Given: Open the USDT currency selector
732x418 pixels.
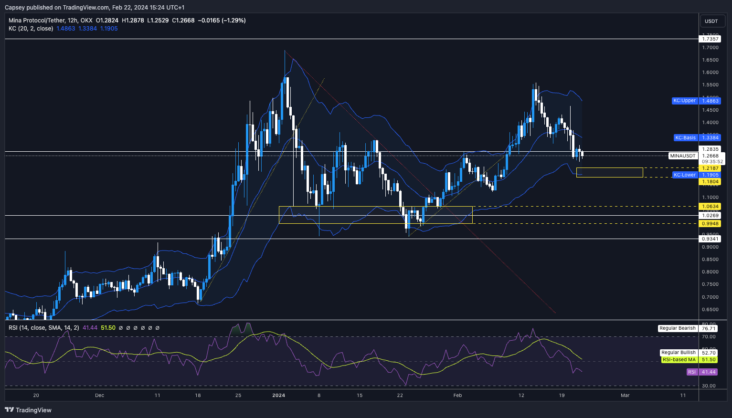Looking at the screenshot, I should [x=711, y=21].
